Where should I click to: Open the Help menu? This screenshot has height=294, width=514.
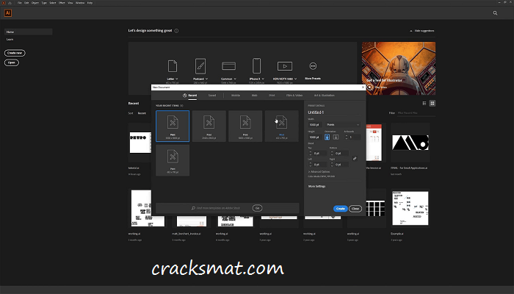click(90, 3)
